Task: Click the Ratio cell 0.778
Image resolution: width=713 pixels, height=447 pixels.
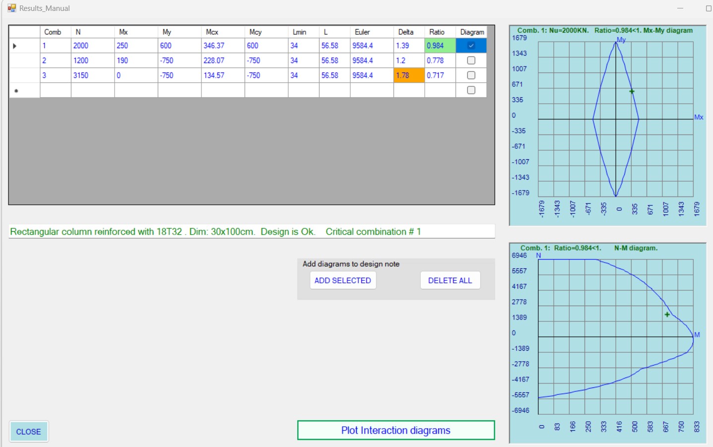Action: tap(440, 61)
